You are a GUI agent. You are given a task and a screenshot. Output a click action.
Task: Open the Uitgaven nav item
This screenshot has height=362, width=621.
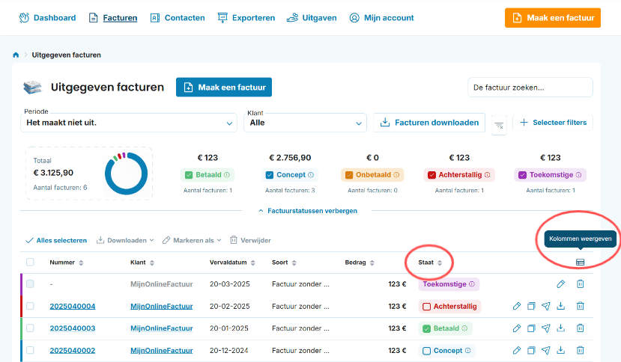(312, 18)
